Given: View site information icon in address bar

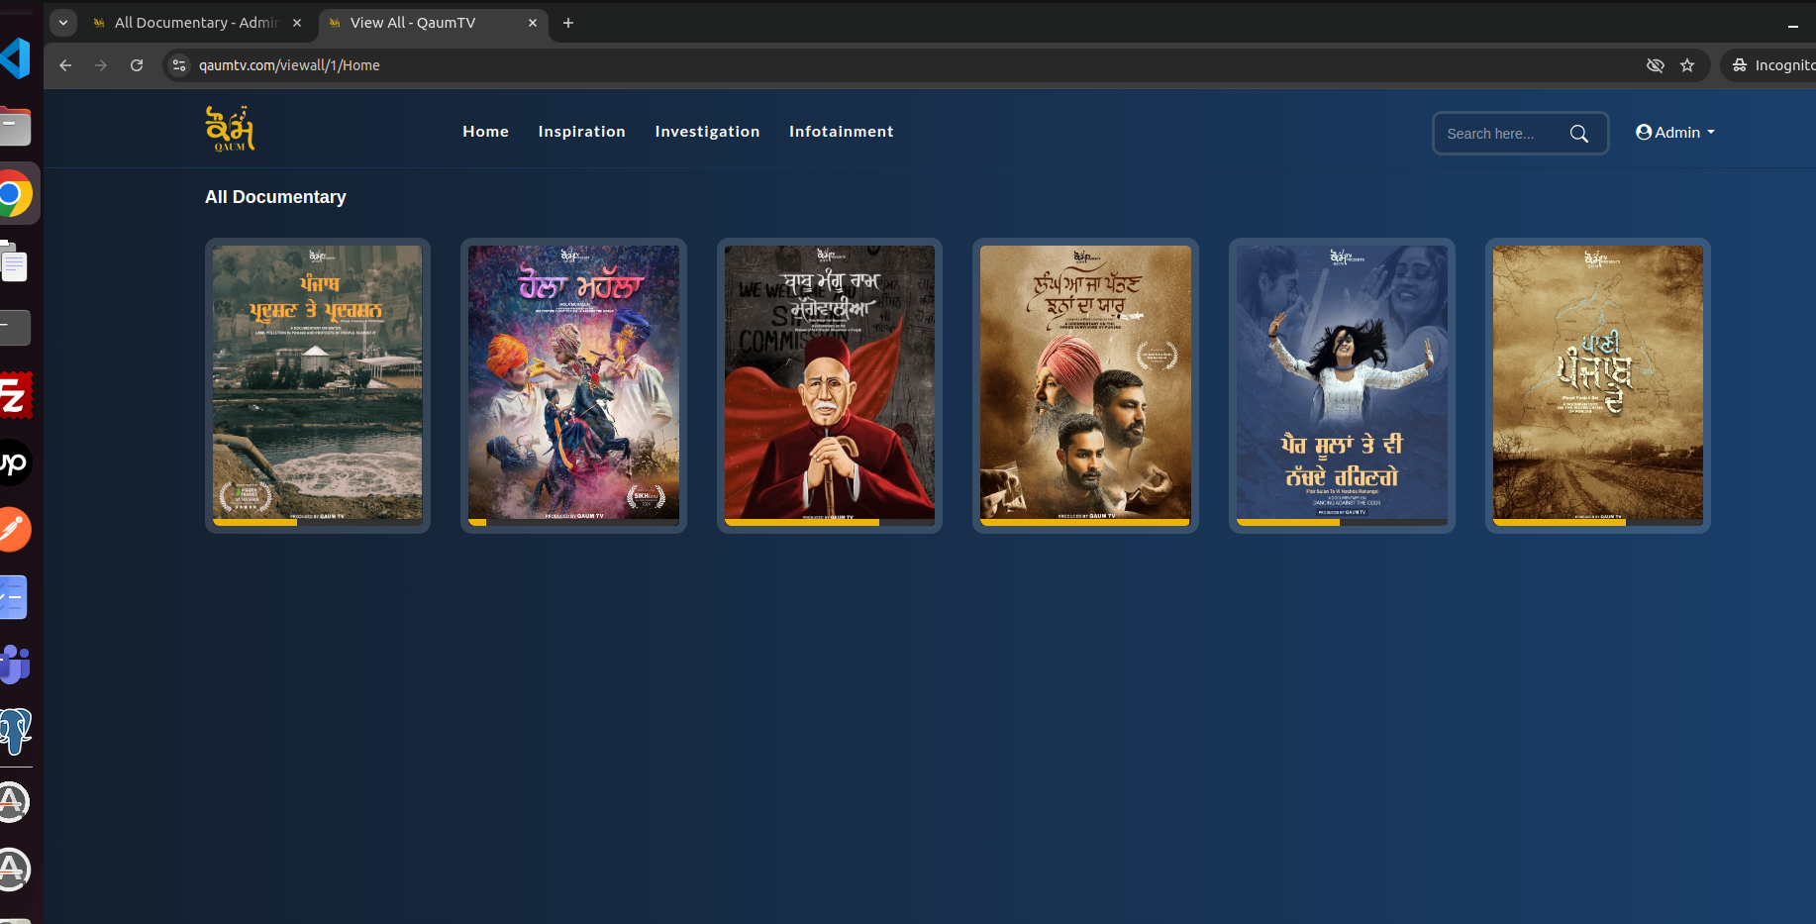Looking at the screenshot, I should [x=179, y=65].
